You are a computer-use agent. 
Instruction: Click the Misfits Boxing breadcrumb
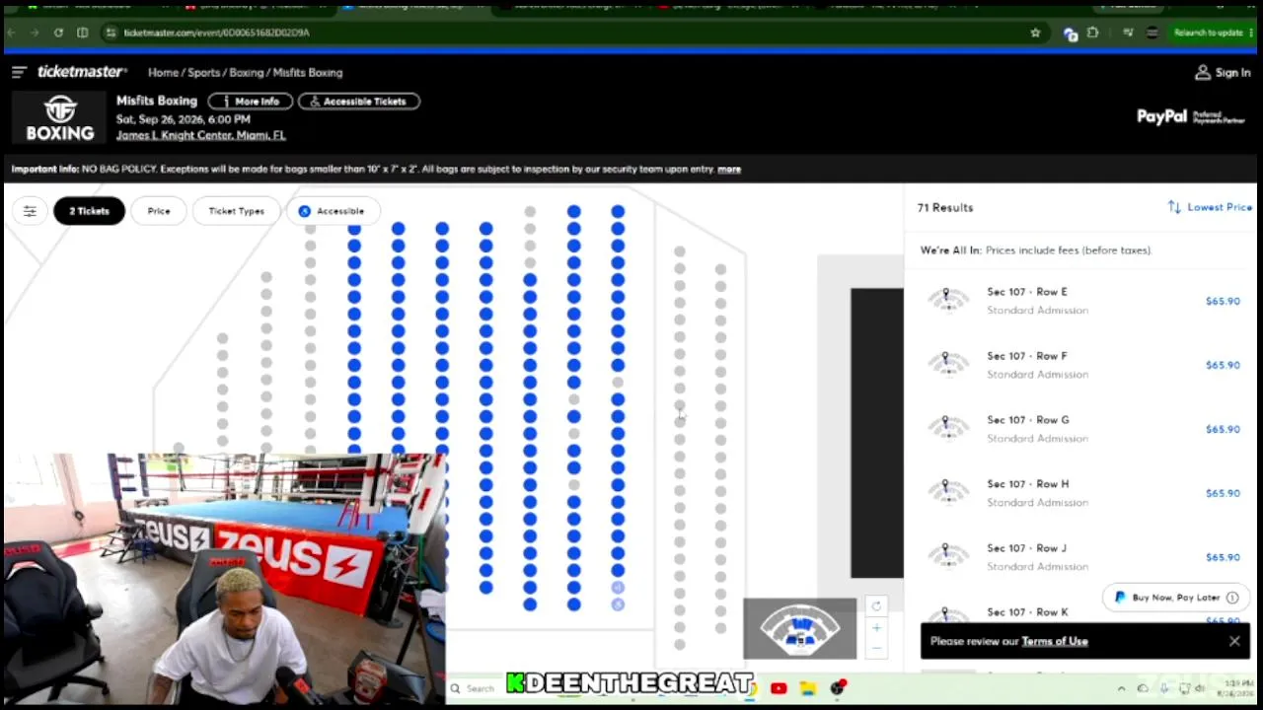tap(308, 72)
